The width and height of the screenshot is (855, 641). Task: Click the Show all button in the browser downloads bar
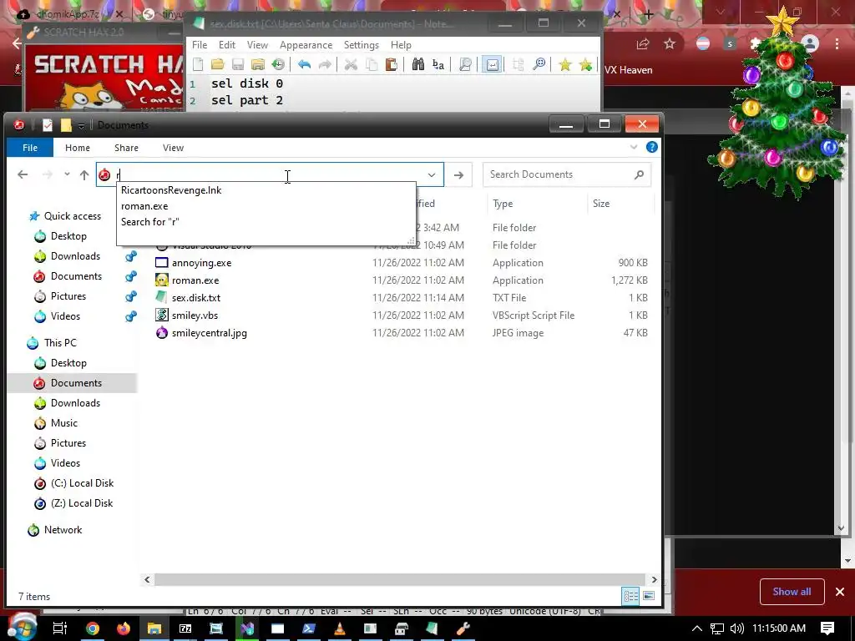(x=792, y=592)
